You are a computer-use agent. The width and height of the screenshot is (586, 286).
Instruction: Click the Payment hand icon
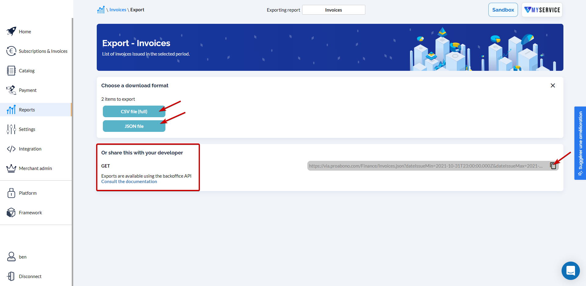click(x=11, y=90)
